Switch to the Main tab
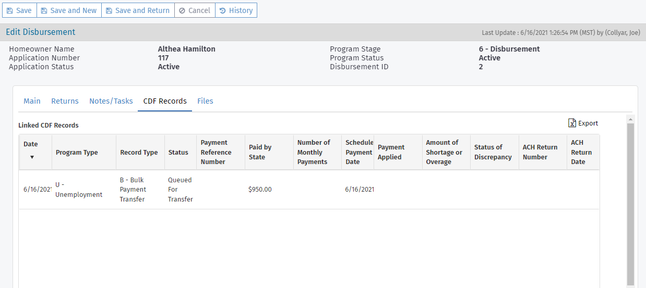Viewport: 646px width, 288px height. [x=32, y=101]
